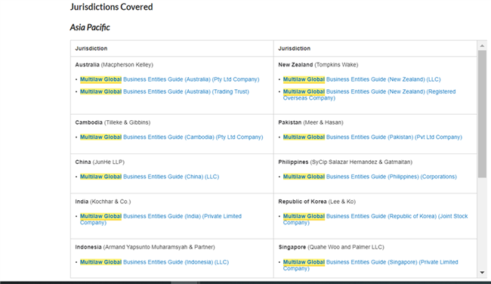Screen dimensions: 491x284
Task: Open Republic of Korea Joint Stock guide
Action: tap(375, 219)
